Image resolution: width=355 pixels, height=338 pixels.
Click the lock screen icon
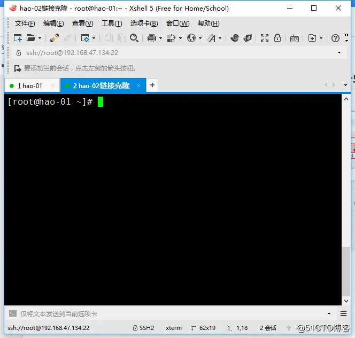coord(277,38)
